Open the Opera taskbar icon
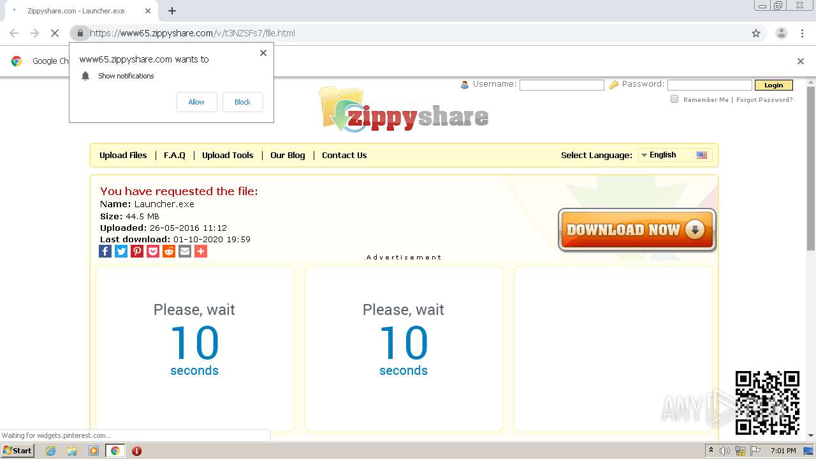Viewport: 816px width, 459px height. pos(136,451)
